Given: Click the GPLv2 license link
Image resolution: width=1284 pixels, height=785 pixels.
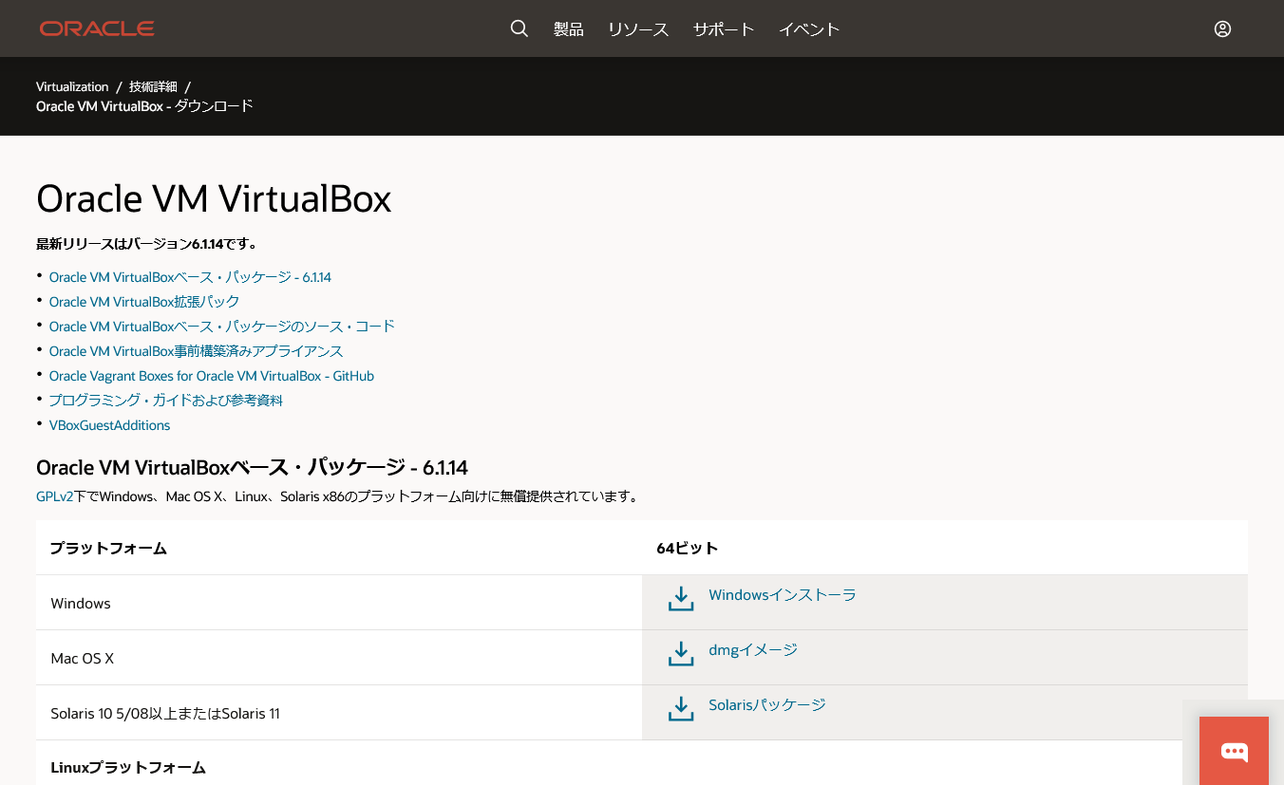Looking at the screenshot, I should click(54, 495).
